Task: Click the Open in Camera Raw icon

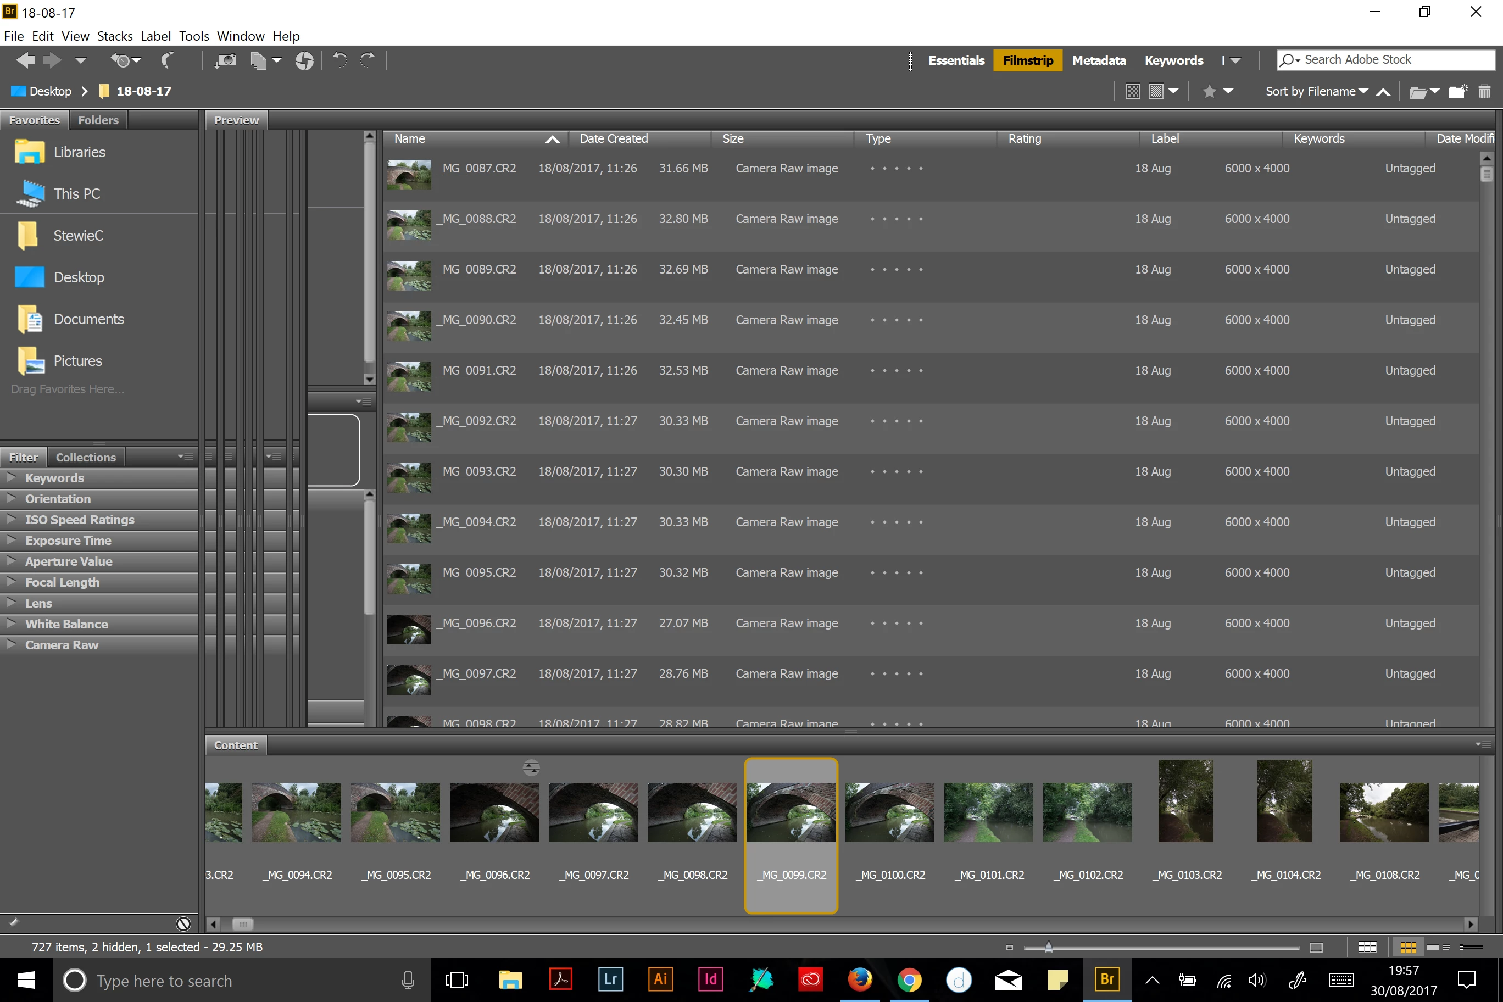Action: pyautogui.click(x=304, y=61)
